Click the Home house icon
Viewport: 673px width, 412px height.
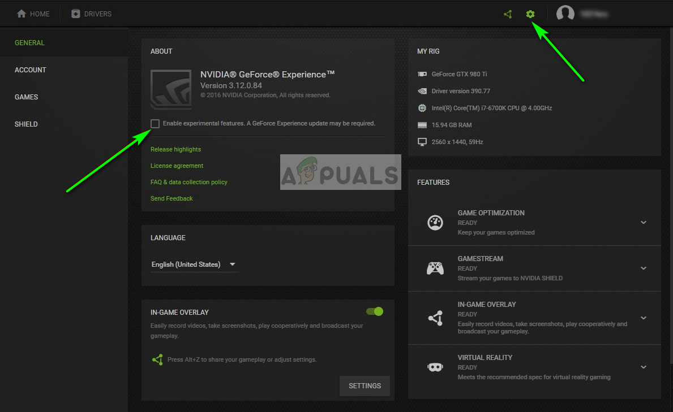coord(22,14)
